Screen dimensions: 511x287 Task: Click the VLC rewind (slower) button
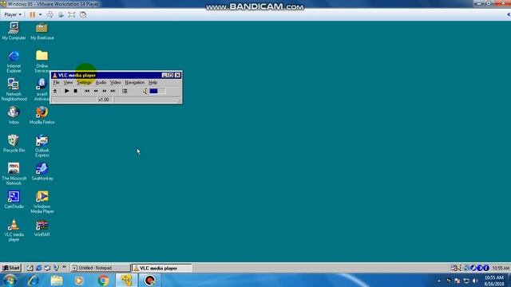click(96, 91)
